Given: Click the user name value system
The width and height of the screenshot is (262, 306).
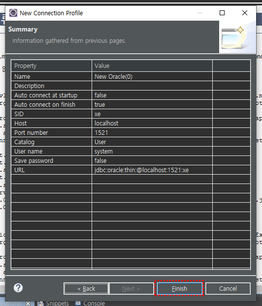Looking at the screenshot, I should tap(103, 152).
